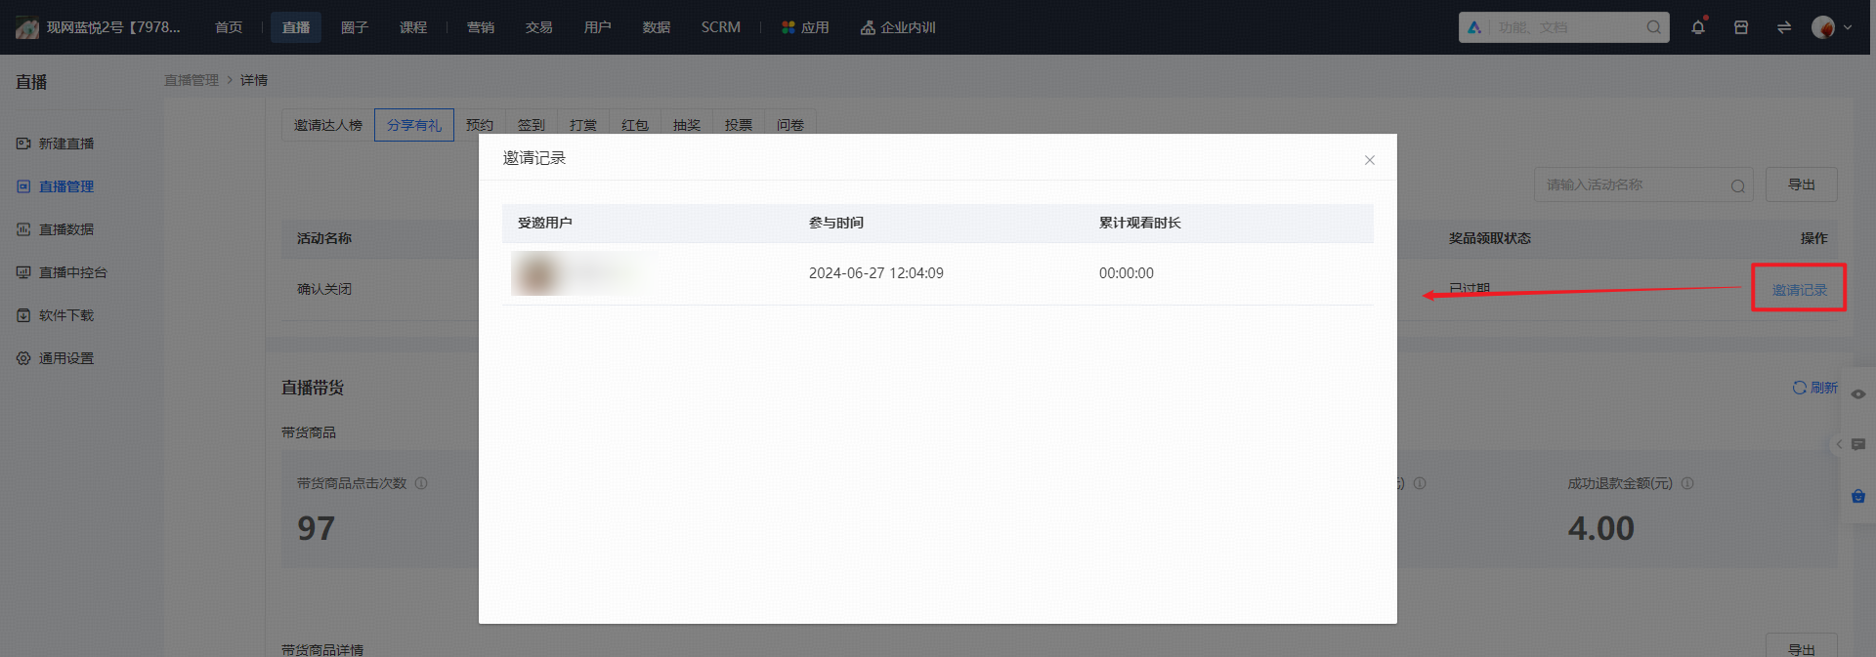Viewport: 1876px width, 657px height.
Task: Open 课程 in the top menu
Action: pos(413,27)
